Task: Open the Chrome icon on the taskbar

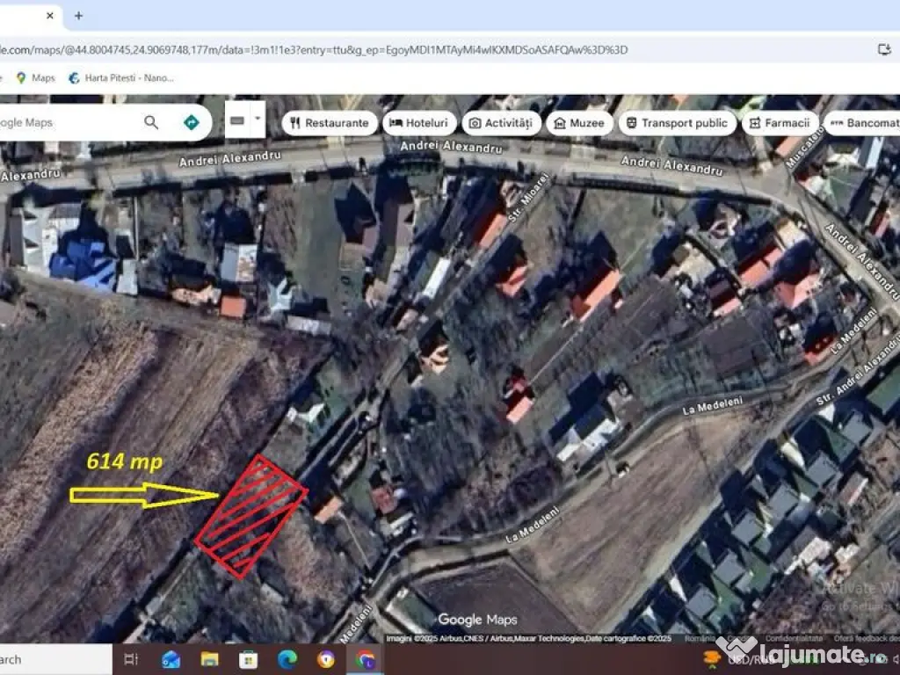Action: tap(366, 659)
